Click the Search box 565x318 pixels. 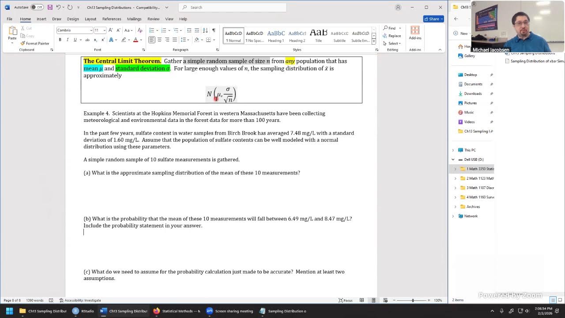click(233, 7)
